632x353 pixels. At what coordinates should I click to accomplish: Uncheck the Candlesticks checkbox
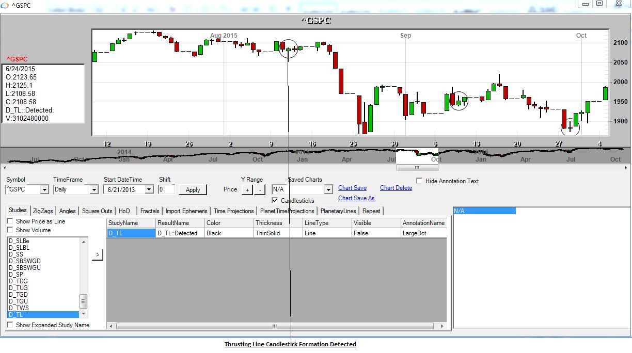[275, 200]
